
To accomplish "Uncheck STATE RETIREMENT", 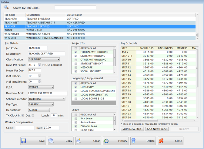I will pos(76,64).
